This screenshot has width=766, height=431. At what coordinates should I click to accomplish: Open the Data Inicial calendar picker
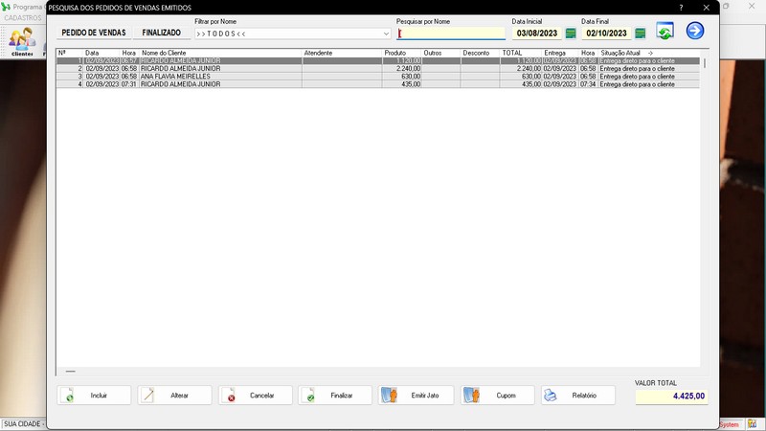pos(571,34)
